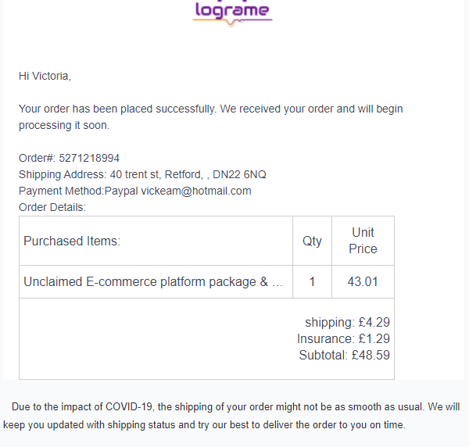This screenshot has height=447, width=469.
Task: Click the Unclaimed E-commerce platform package item
Action: tap(153, 281)
